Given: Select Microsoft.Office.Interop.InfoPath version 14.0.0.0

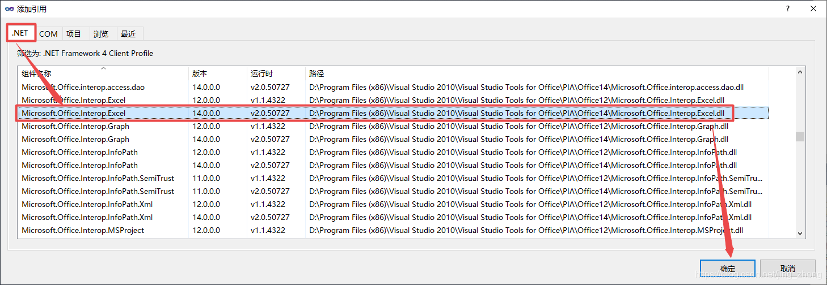Looking at the screenshot, I should (393, 165).
